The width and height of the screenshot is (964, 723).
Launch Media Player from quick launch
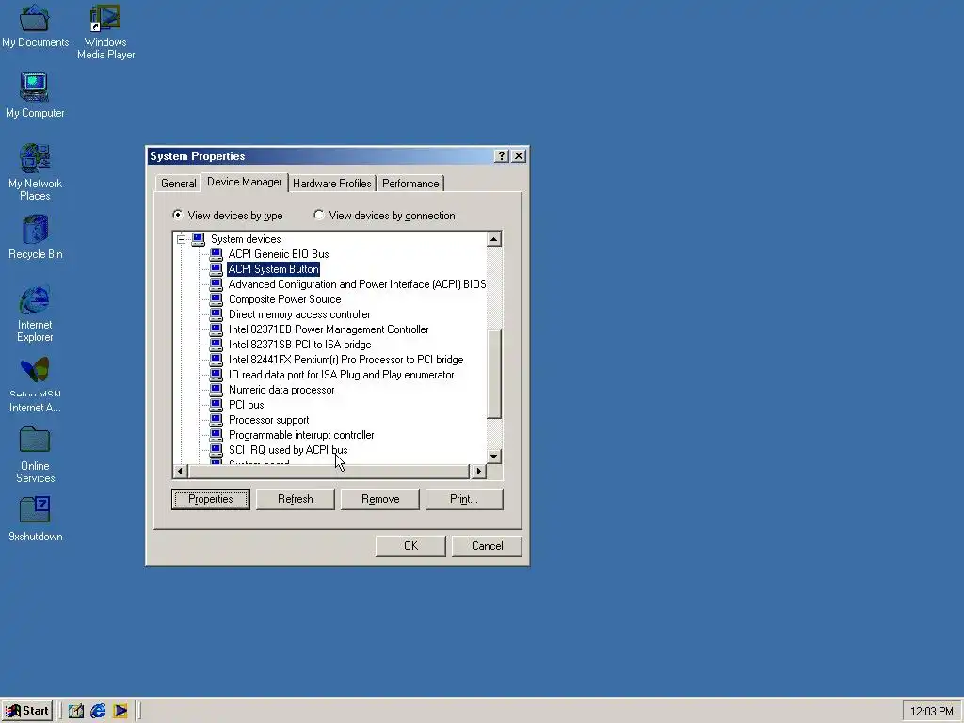tap(120, 712)
